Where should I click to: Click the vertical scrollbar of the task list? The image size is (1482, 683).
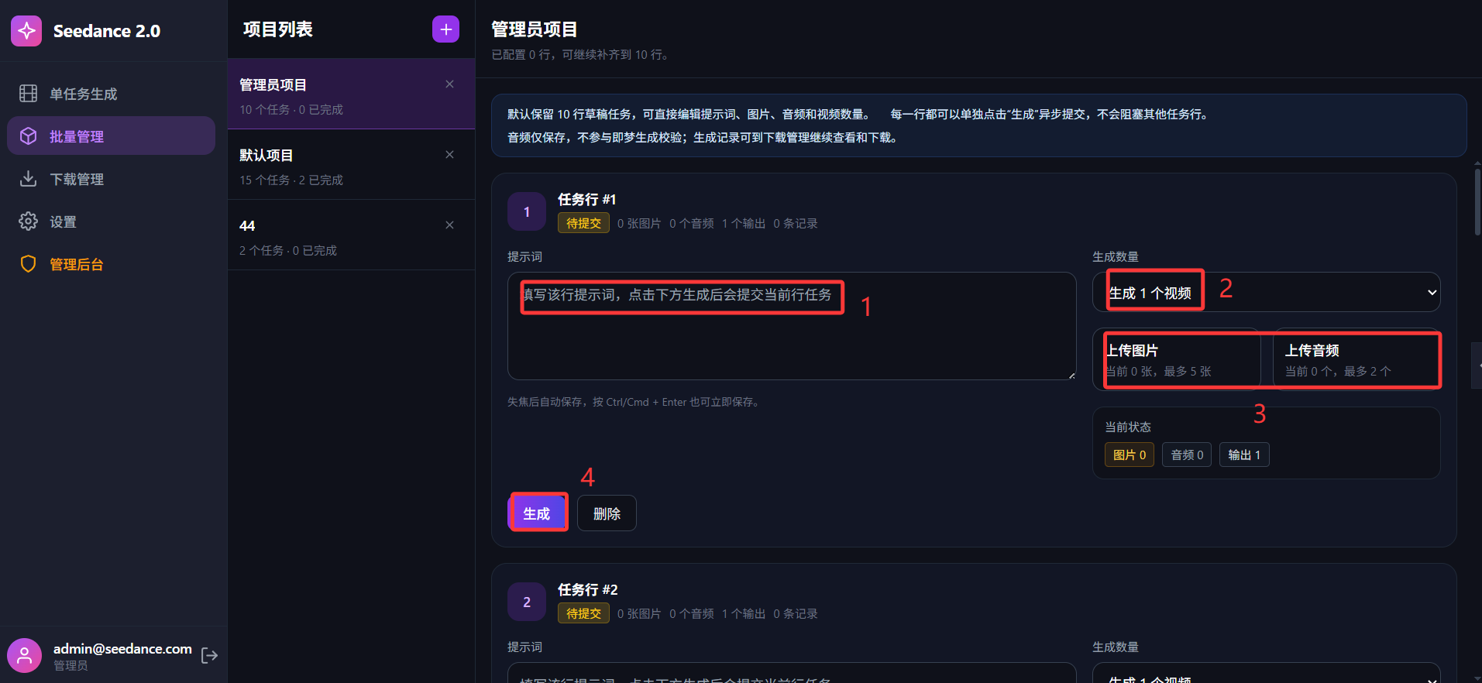(1477, 201)
